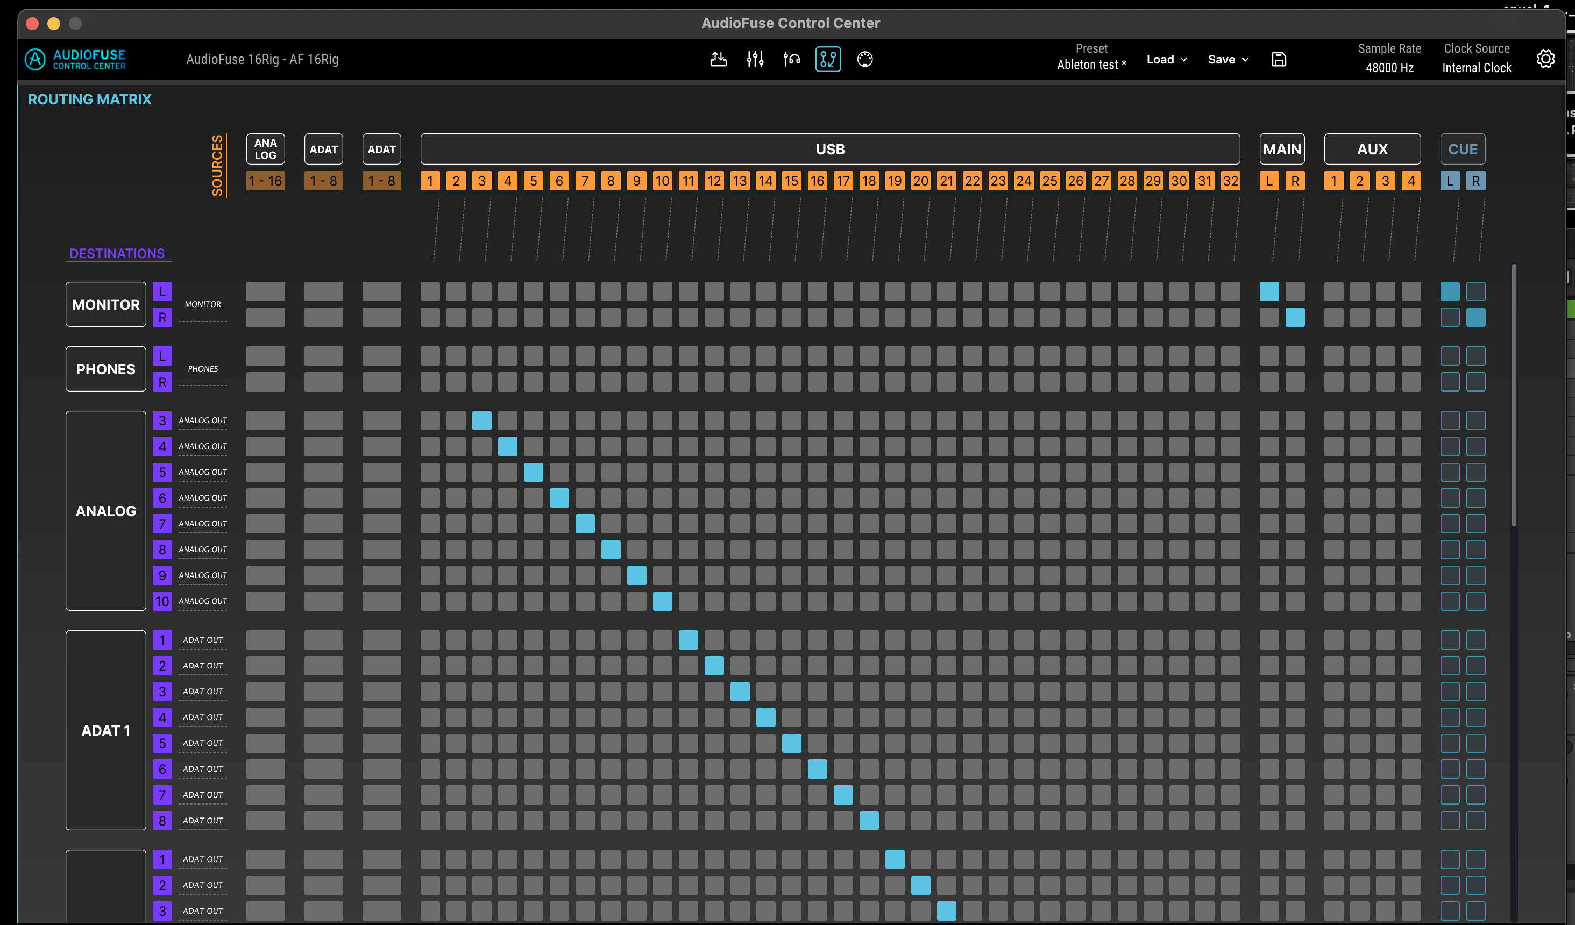Select CUE source L
This screenshot has height=925, width=1575.
coord(1450,181)
